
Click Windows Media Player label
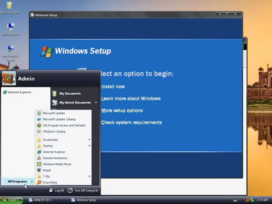(x=57, y=164)
